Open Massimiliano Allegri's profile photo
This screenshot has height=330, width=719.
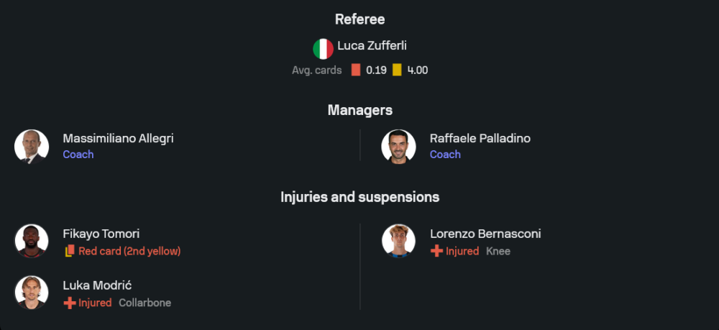(x=32, y=147)
